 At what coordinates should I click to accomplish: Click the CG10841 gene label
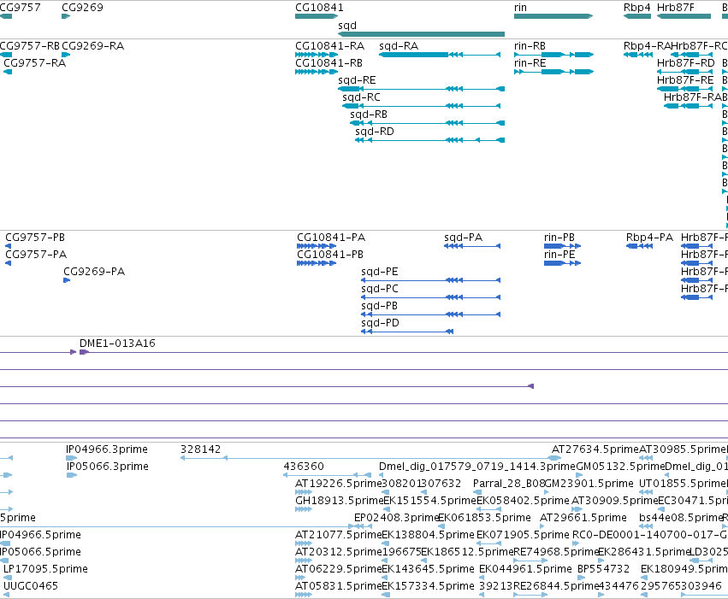click(319, 8)
